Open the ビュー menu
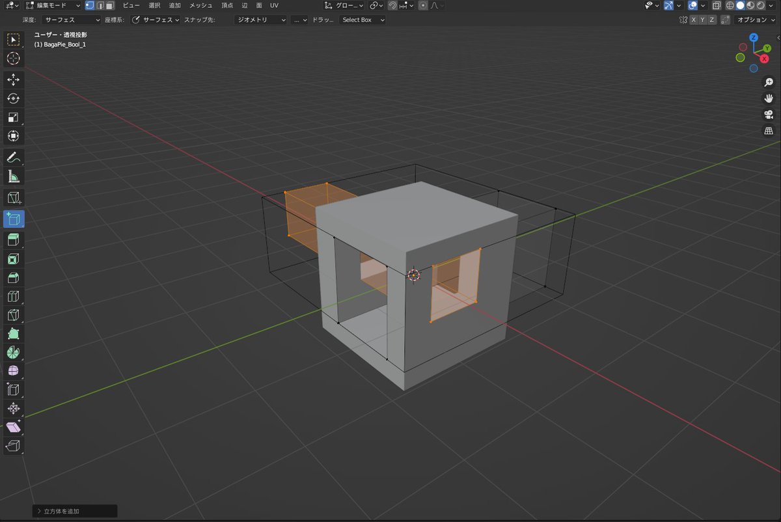Image resolution: width=781 pixels, height=522 pixels. [131, 5]
